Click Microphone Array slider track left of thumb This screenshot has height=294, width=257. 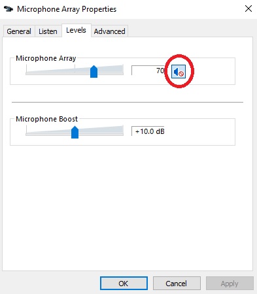pyautogui.click(x=58, y=73)
